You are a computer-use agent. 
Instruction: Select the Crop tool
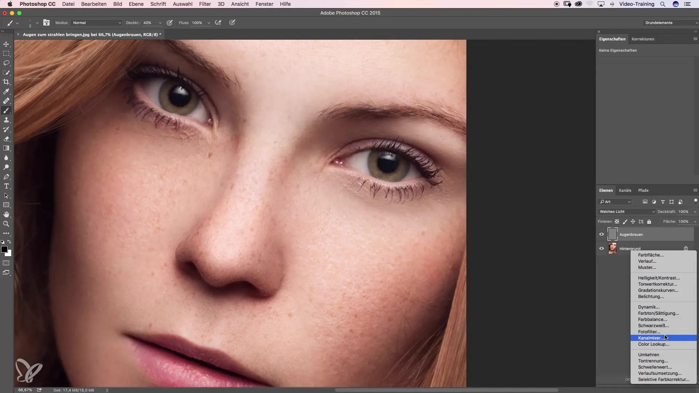click(6, 82)
